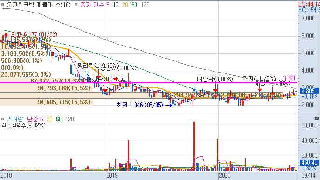The width and height of the screenshot is (320, 180).
Task: Click price moving average period 5
Action: (108, 5)
